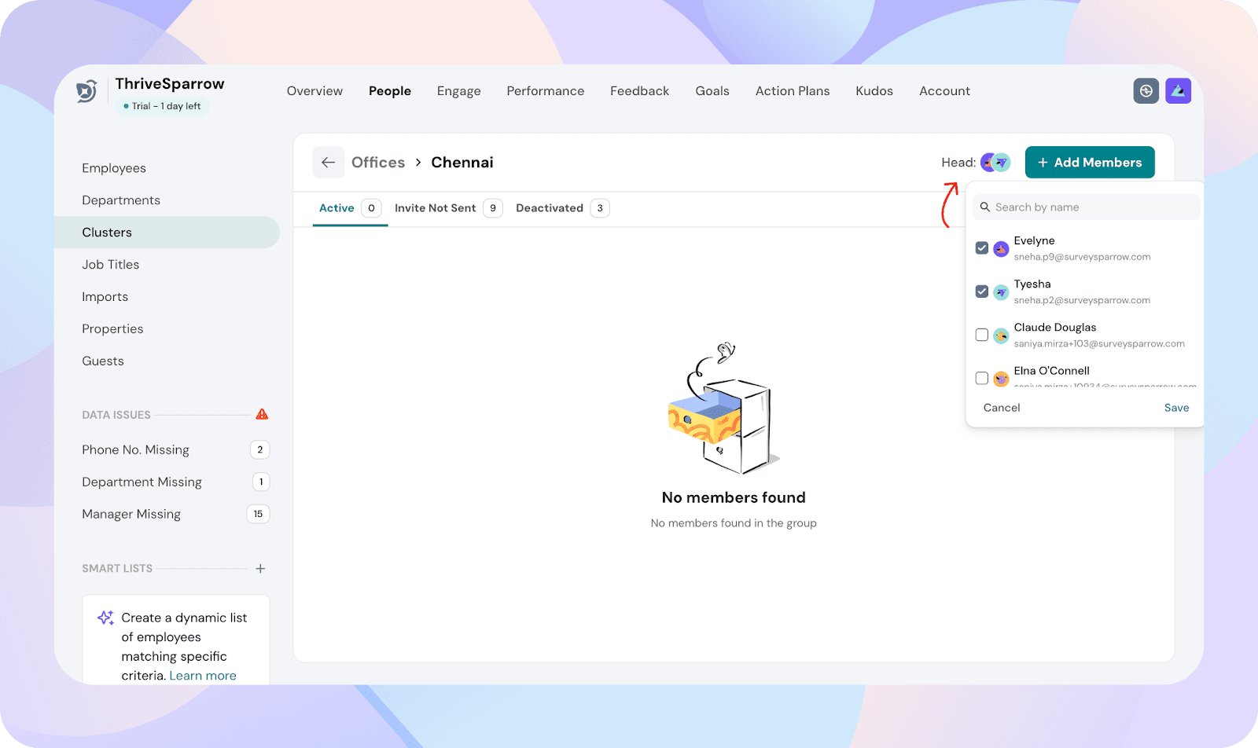Click the Data Issues warning triangle icon
This screenshot has height=748, width=1258.
(x=262, y=414)
